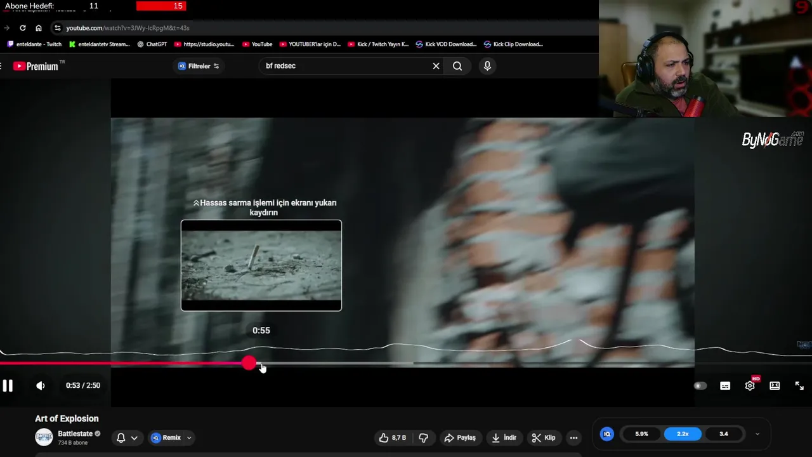Click the red progress bar scrubber handle

pyautogui.click(x=249, y=363)
